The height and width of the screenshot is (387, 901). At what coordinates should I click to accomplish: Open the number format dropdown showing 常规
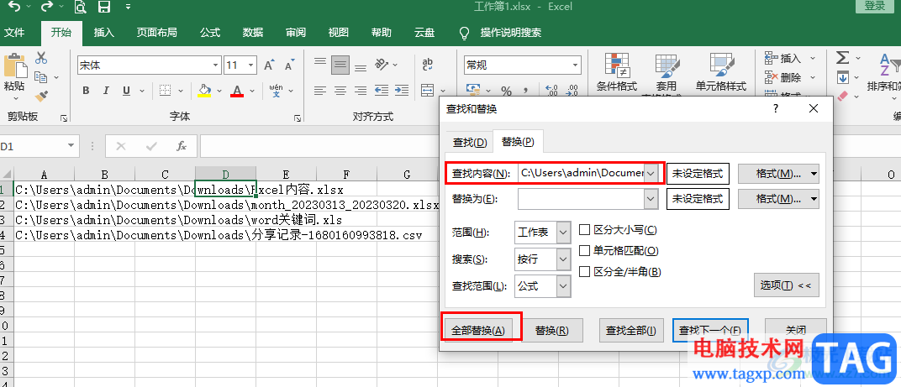576,65
